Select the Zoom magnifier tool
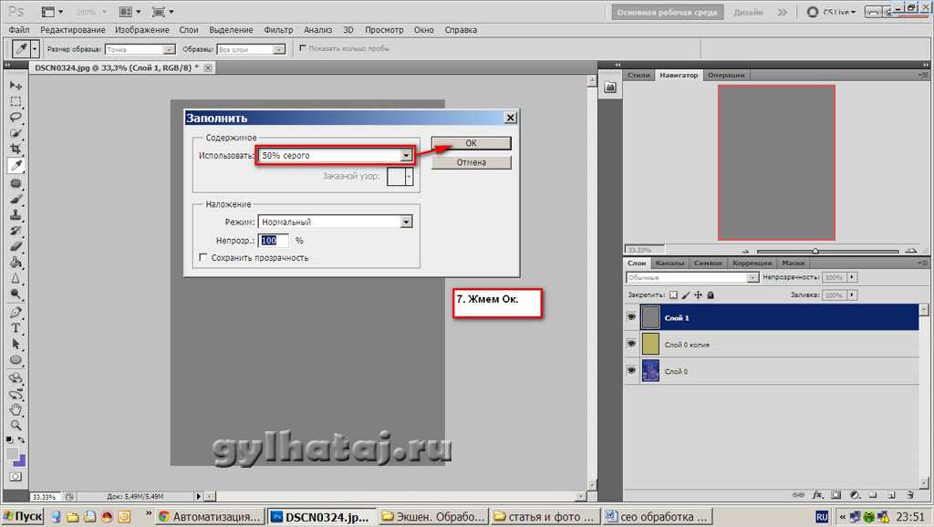 pyautogui.click(x=16, y=425)
